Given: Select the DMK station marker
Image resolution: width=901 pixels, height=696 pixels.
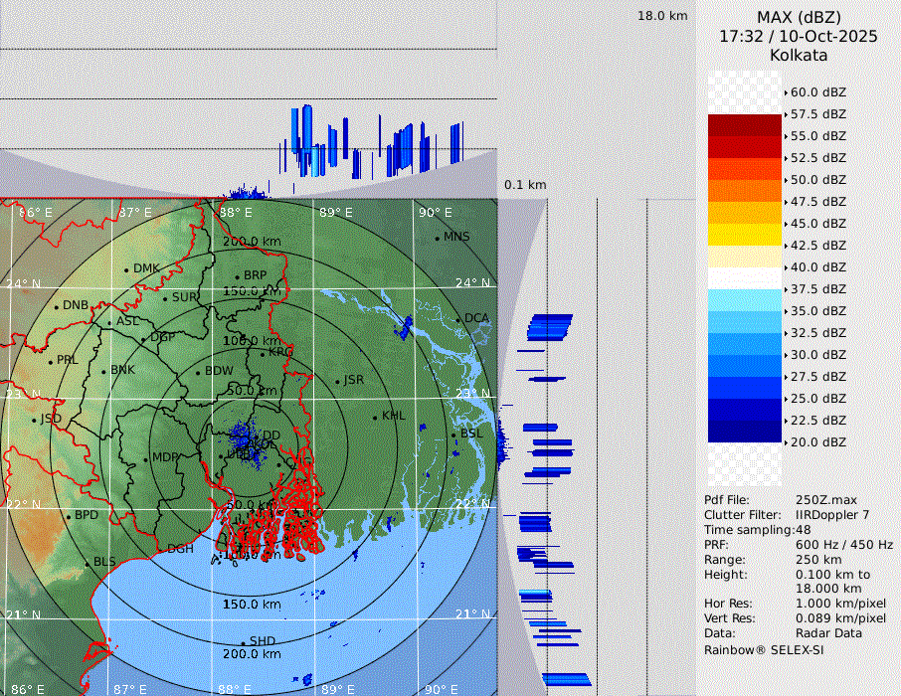Looking at the screenshot, I should [x=126, y=269].
